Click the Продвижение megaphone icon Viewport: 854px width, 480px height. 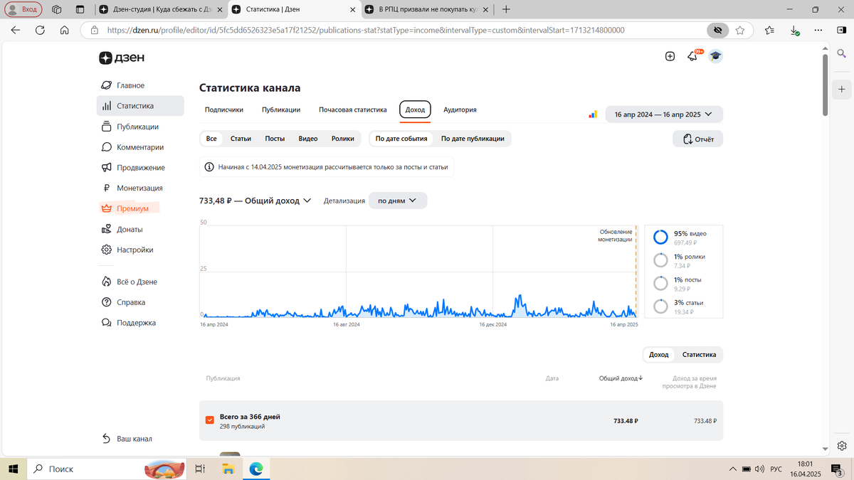click(x=106, y=168)
